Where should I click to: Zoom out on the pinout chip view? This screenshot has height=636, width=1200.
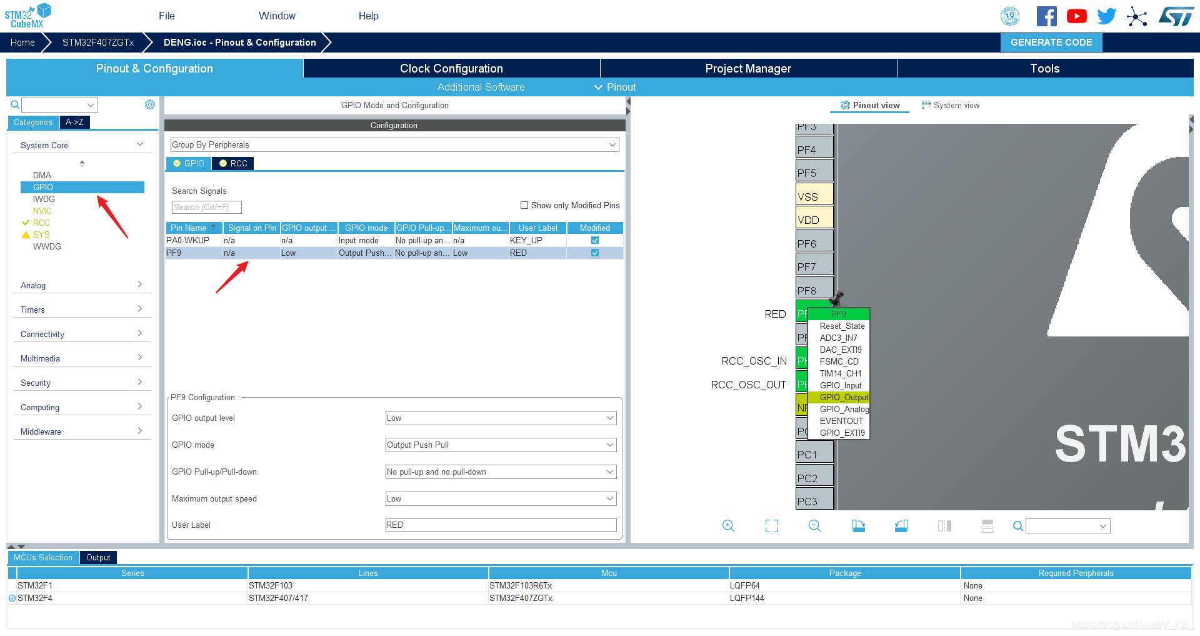click(x=815, y=526)
